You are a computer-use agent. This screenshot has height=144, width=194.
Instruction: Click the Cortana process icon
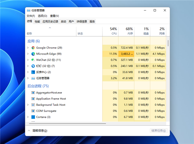coord(33,117)
